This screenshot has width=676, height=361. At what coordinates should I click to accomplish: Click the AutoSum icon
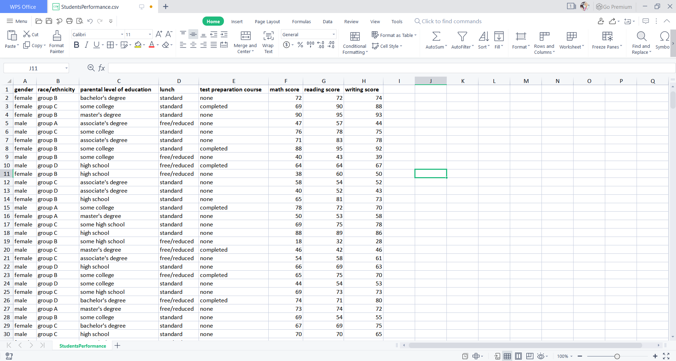coord(436,39)
